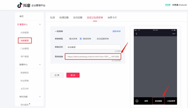This screenshot has width=188, height=108.
Task: Select the 复合菜单 radio option
Action: 67,39
